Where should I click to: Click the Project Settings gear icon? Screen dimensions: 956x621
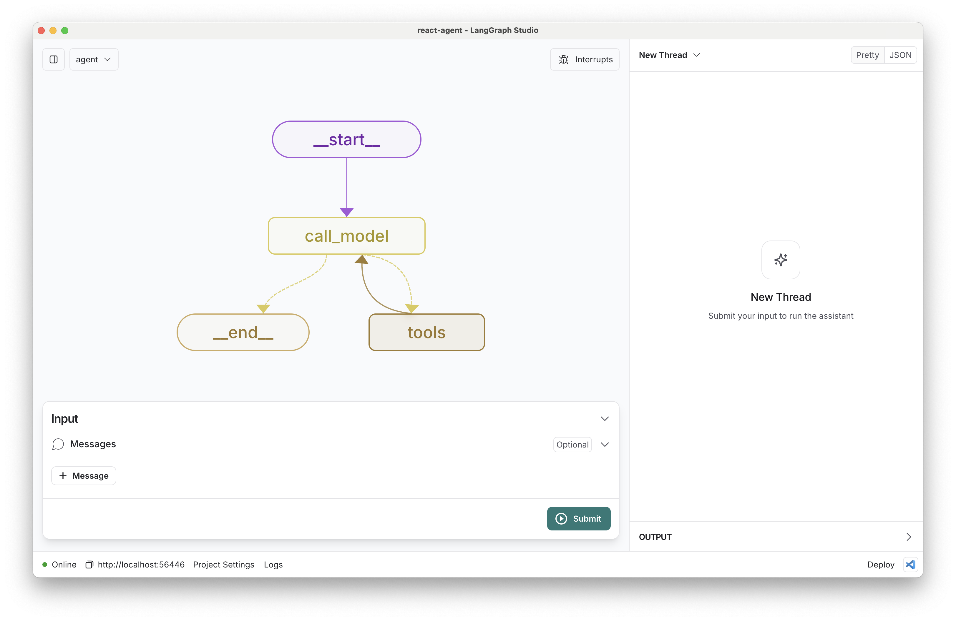coord(223,564)
